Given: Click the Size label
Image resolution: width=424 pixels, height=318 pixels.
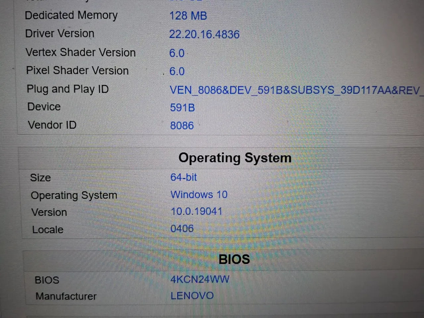Looking at the screenshot, I should pyautogui.click(x=40, y=178).
